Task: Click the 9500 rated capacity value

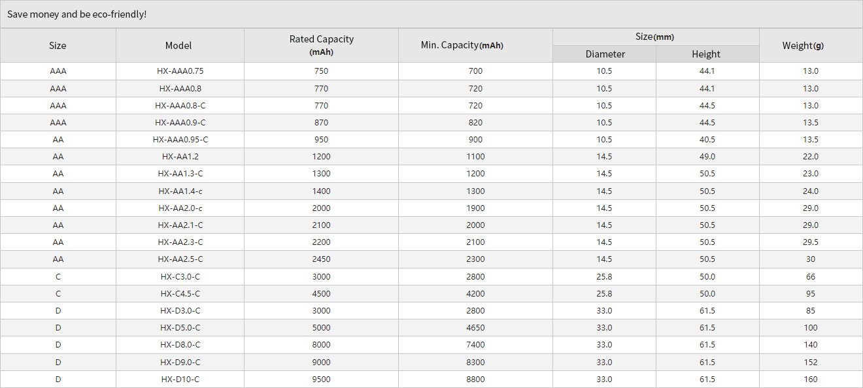Action: (321, 380)
